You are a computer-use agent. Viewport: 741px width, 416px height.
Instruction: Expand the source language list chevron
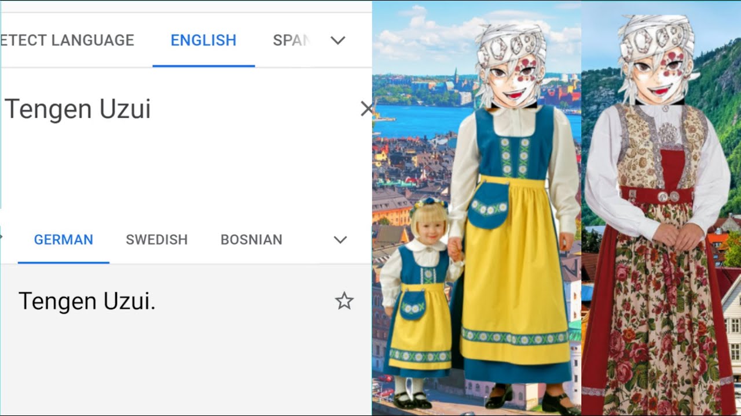point(338,40)
